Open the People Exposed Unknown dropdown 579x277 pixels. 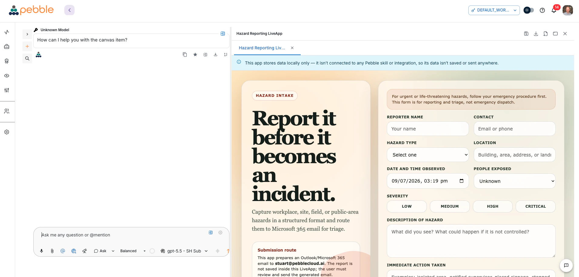[x=514, y=181]
